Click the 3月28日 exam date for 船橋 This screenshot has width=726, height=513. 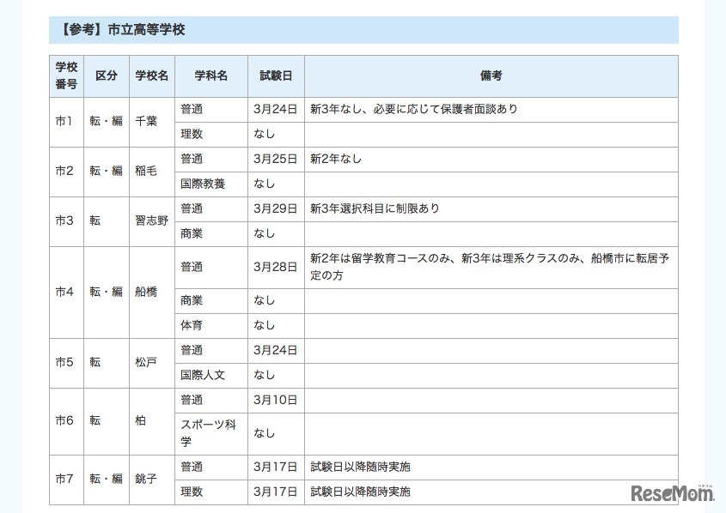(275, 267)
